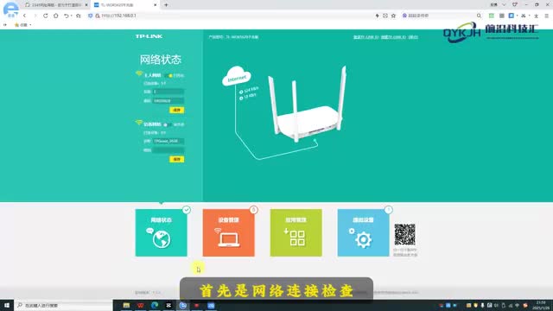Click the download icon in browser toolbar
The image size is (553, 311).
click(536, 16)
